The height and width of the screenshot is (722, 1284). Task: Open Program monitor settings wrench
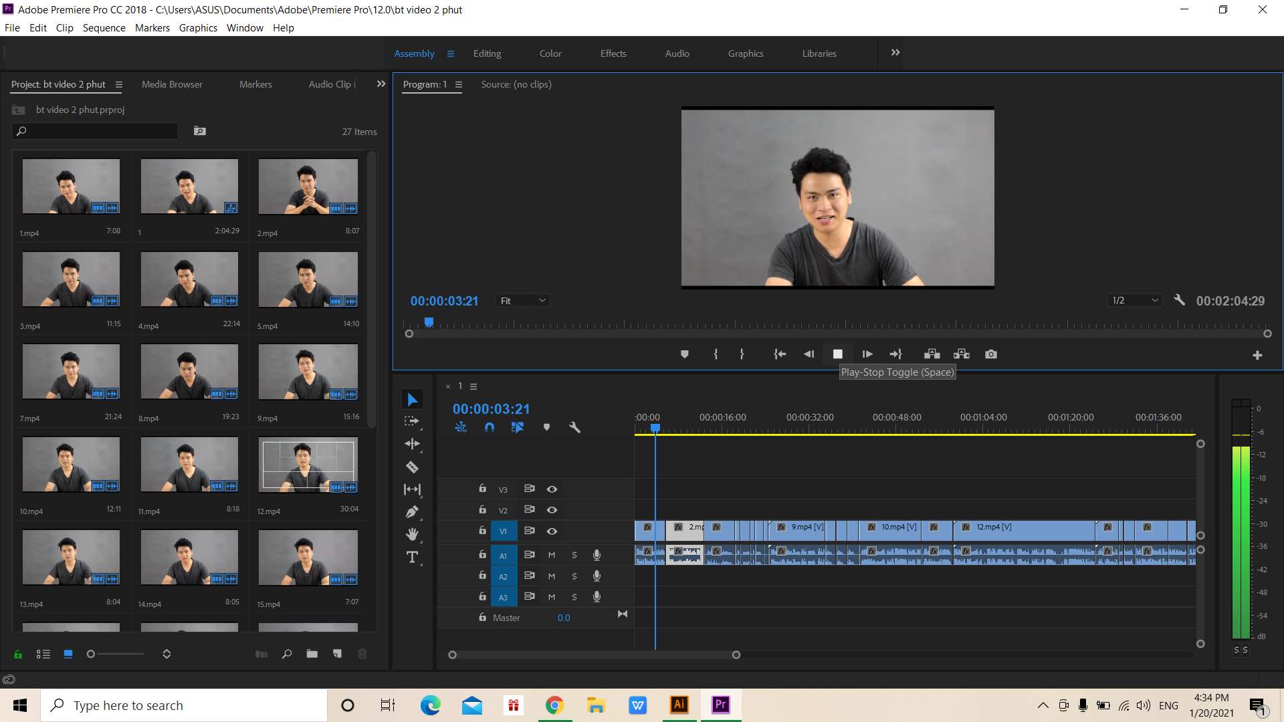point(1180,300)
